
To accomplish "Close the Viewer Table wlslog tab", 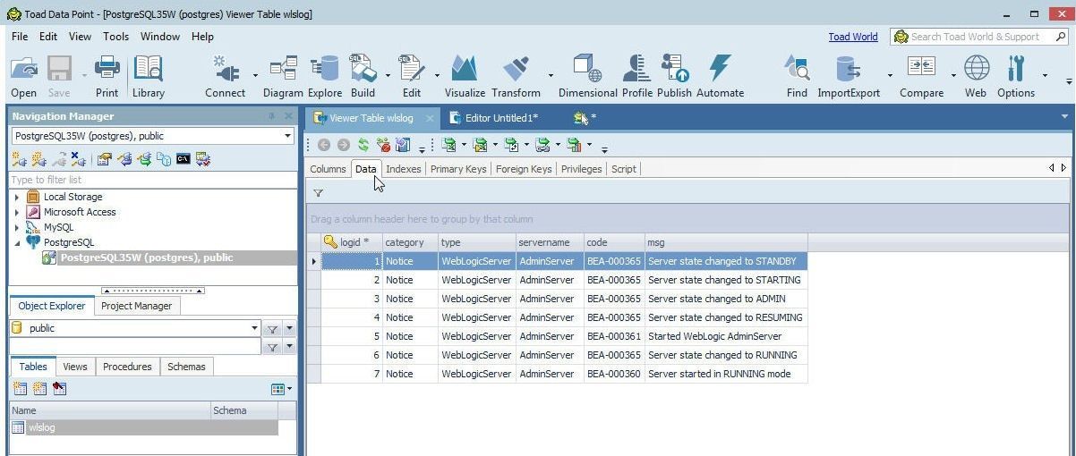I will pyautogui.click(x=430, y=118).
